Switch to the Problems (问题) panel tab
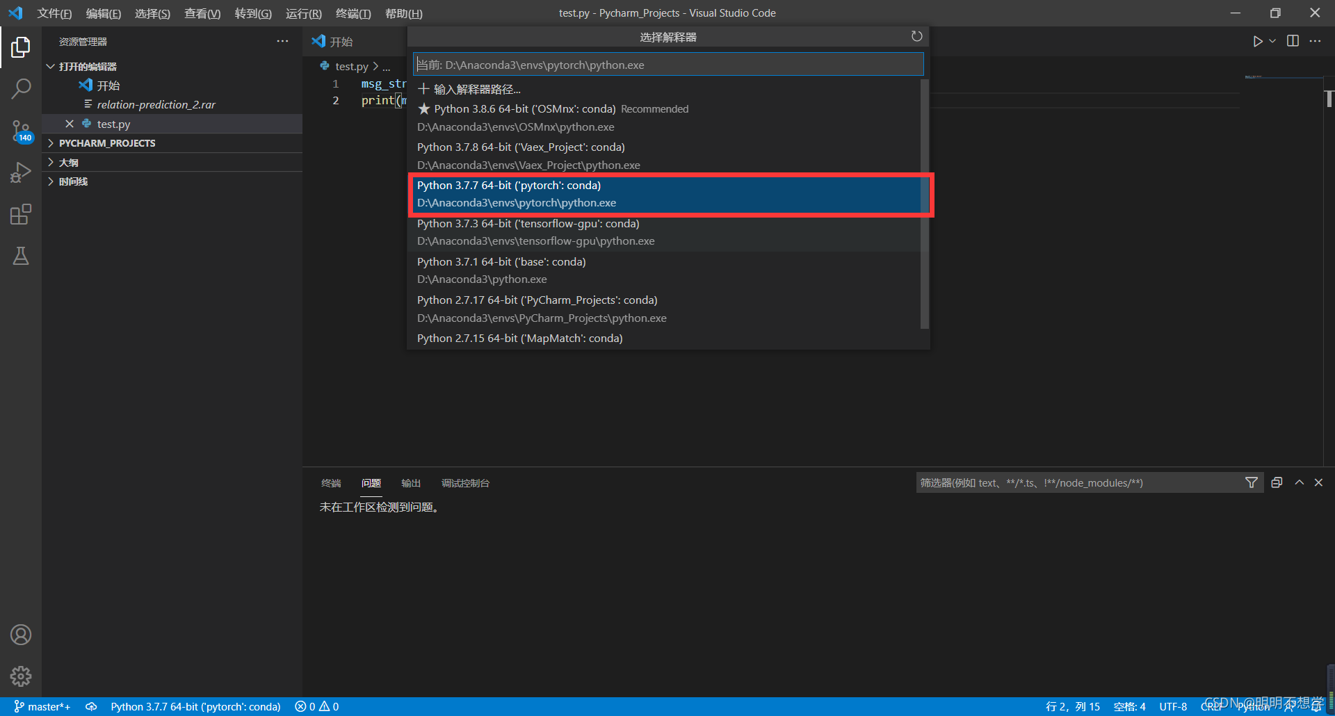Screen dimensions: 1335x716 (371, 483)
